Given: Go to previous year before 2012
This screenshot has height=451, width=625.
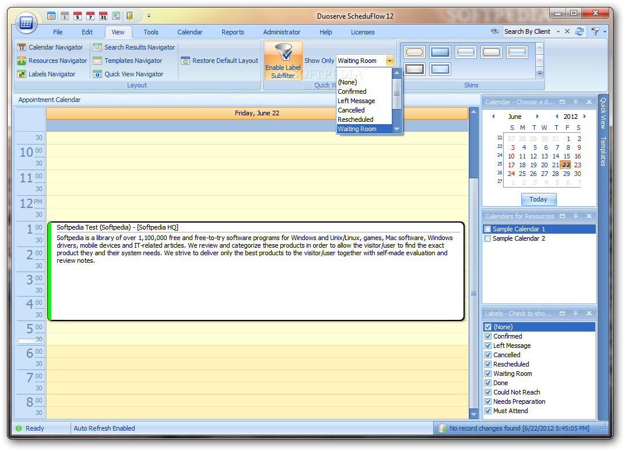Looking at the screenshot, I should (557, 117).
